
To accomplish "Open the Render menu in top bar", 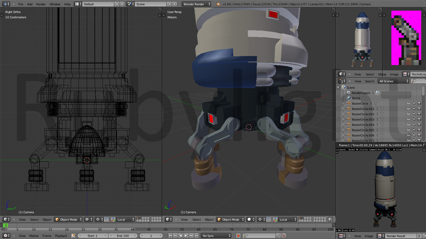I will [x=41, y=4].
